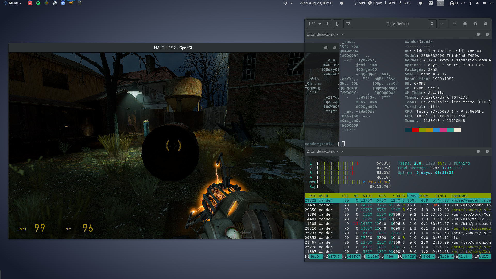Expand the 1/1 session switcher dropdown
The width and height of the screenshot is (496, 279).
click(x=315, y=24)
